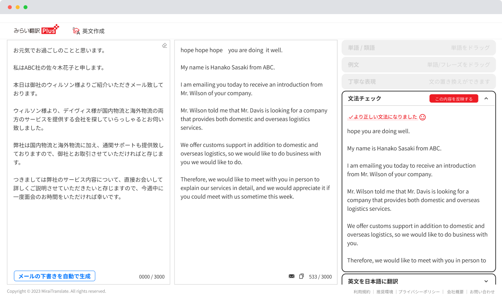Click the macOS green maximize window button
Viewport: 502px width, 300px height.
pyautogui.click(x=25, y=7)
